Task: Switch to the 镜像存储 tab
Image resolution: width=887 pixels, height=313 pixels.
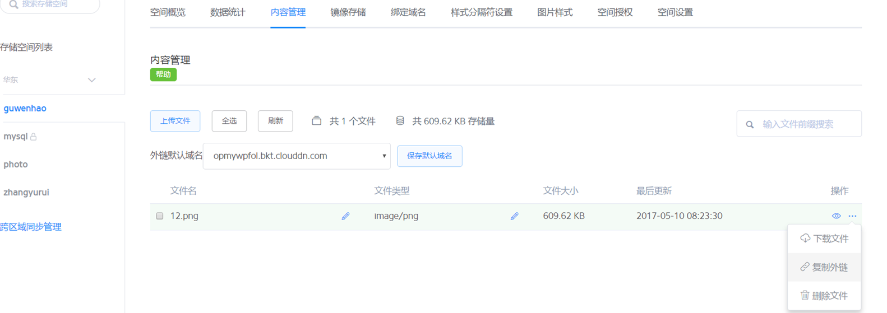Action: click(x=348, y=12)
